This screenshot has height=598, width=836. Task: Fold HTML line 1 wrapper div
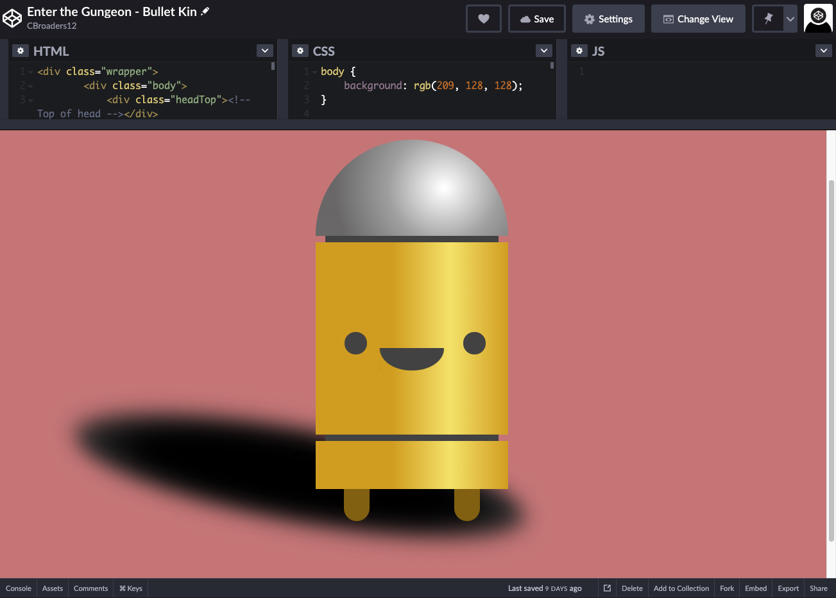pos(31,72)
